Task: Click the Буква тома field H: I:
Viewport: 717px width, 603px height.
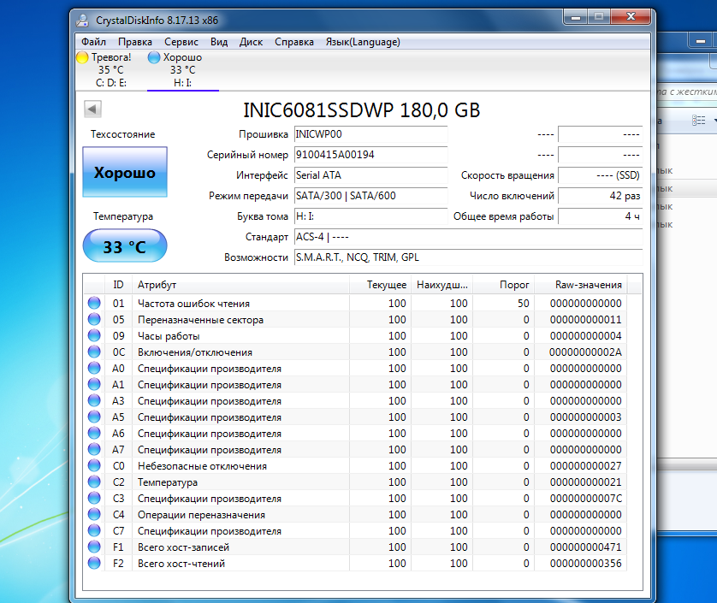Action: (370, 216)
